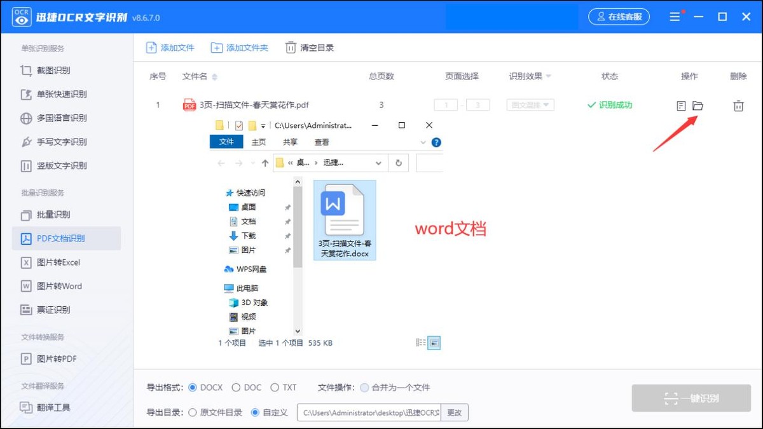Viewport: 763px width, 429px height.
Task: Delete the PDF row with trash icon
Action: point(738,106)
